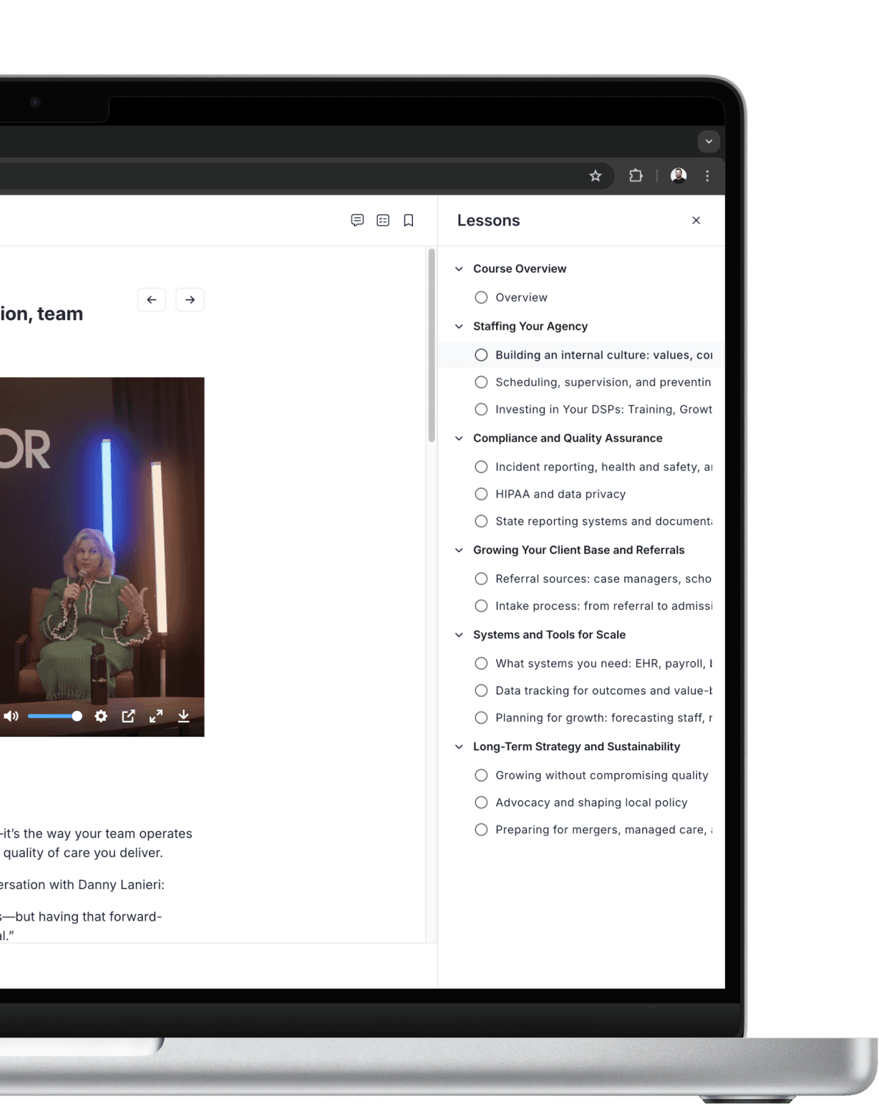
Task: Open the lessons checklist icon
Action: (x=383, y=221)
